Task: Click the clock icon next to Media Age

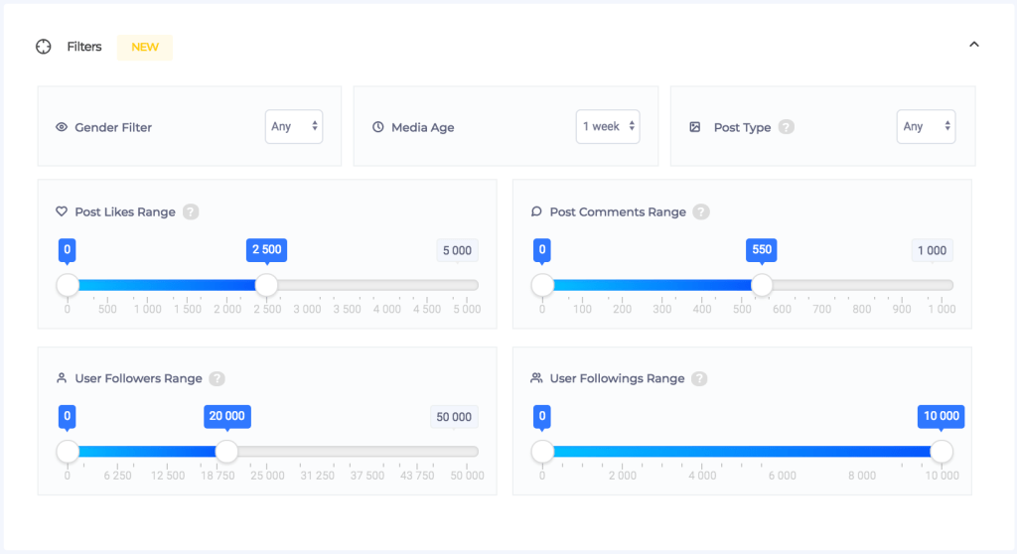Action: coord(378,127)
